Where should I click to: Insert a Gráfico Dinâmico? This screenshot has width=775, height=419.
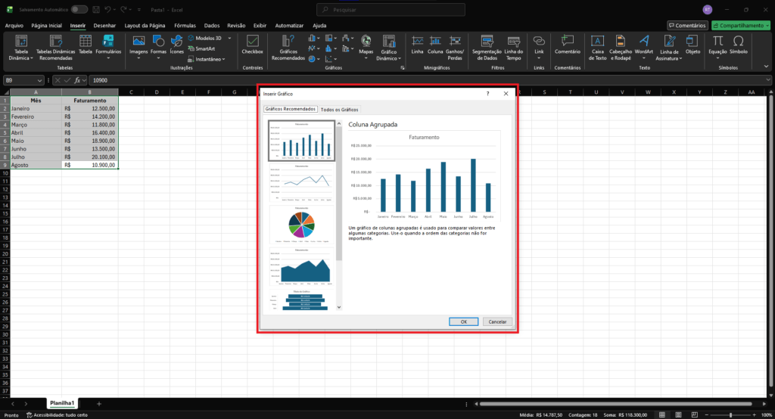click(388, 48)
